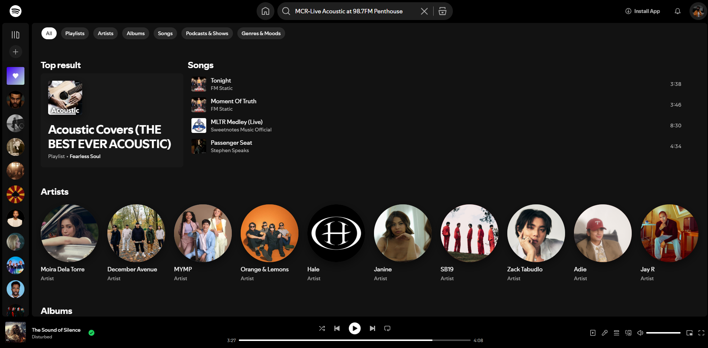
Task: Mute the volume speaker icon
Action: 640,333
